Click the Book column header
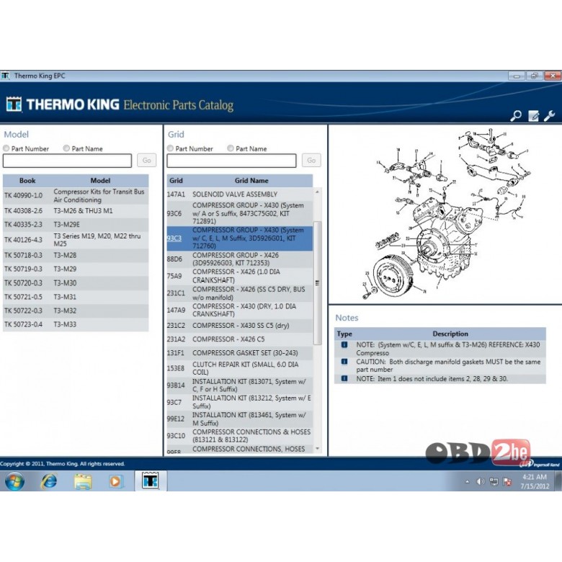 click(x=27, y=181)
